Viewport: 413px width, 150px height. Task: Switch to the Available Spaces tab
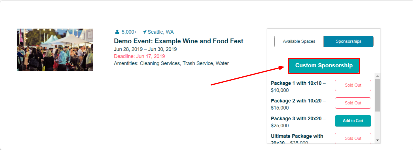[x=299, y=41]
